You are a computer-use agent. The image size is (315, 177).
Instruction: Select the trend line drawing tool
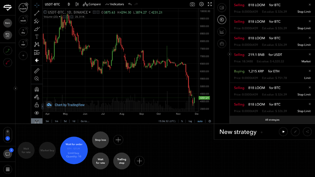(x=37, y=13)
